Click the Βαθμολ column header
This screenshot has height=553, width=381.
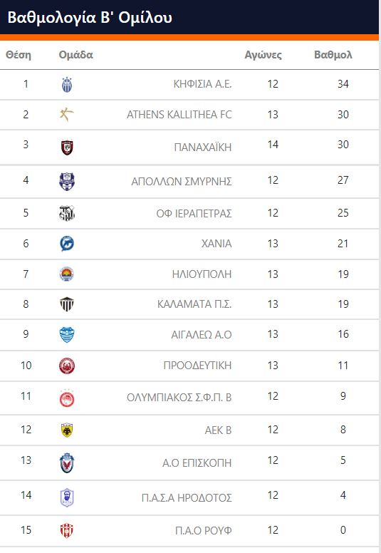coord(333,55)
